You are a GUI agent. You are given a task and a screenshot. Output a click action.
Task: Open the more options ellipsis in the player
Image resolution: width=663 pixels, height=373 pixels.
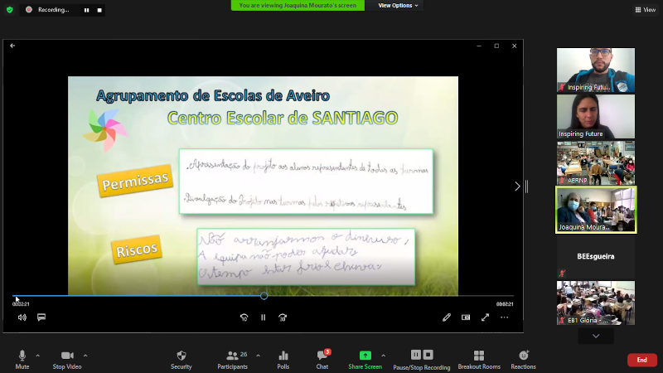(505, 317)
